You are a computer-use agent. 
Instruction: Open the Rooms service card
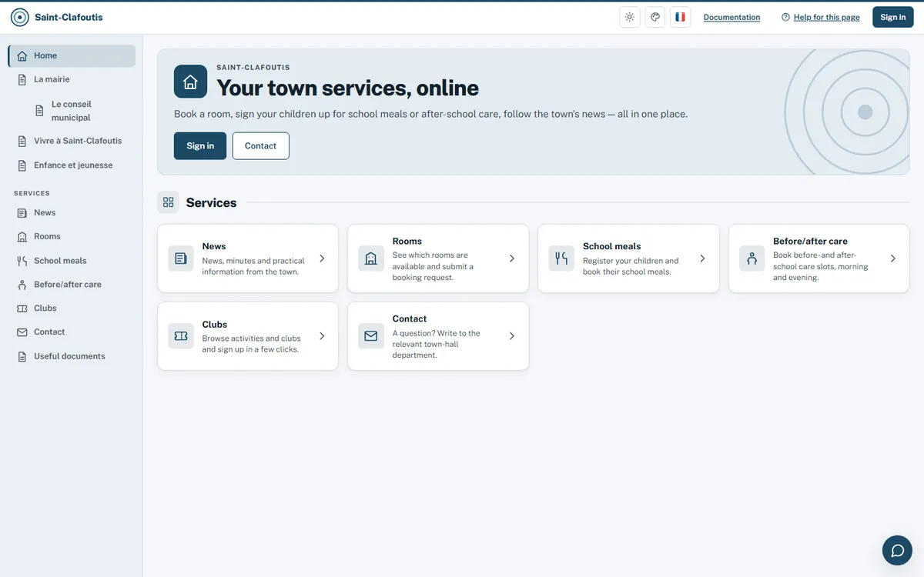coord(438,258)
